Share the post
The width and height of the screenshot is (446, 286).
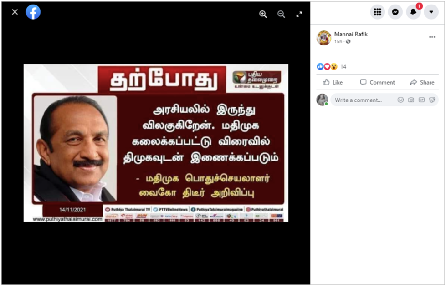422,82
